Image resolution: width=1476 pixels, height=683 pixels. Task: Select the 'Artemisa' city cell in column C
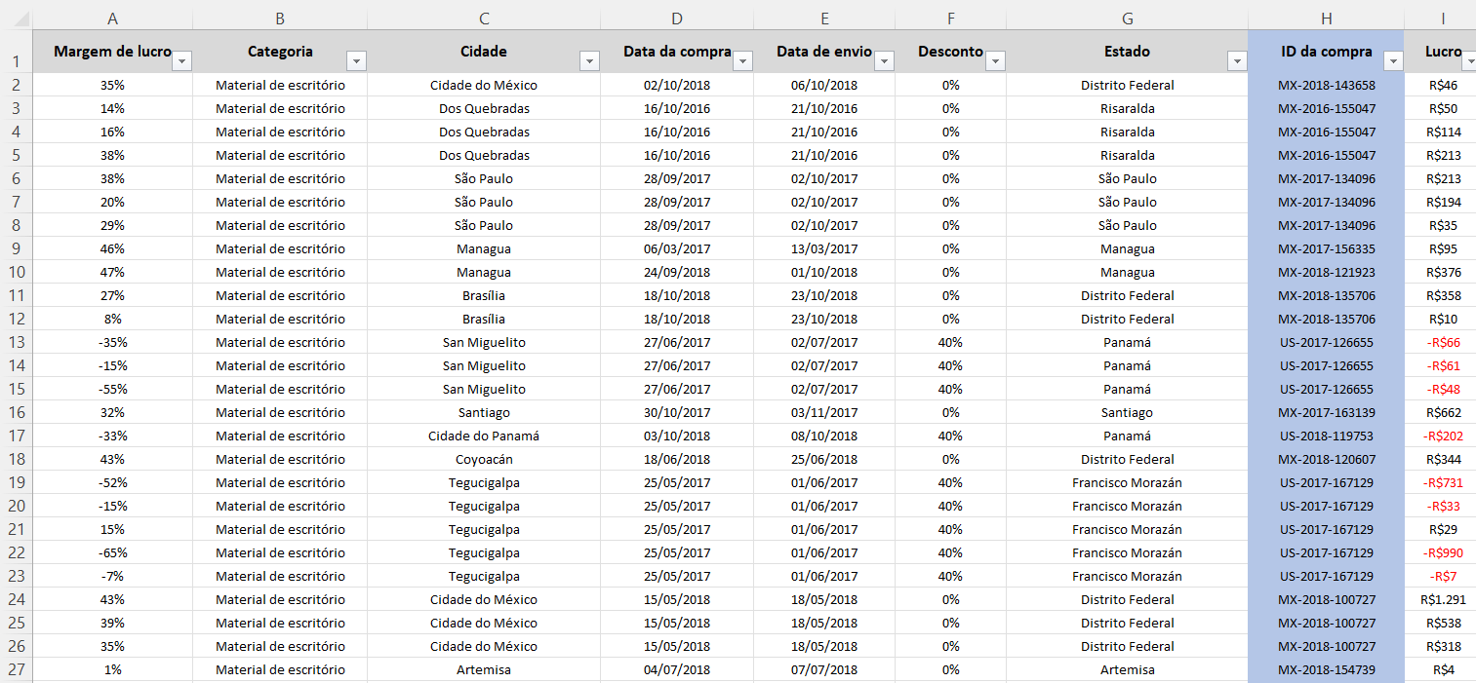(484, 669)
